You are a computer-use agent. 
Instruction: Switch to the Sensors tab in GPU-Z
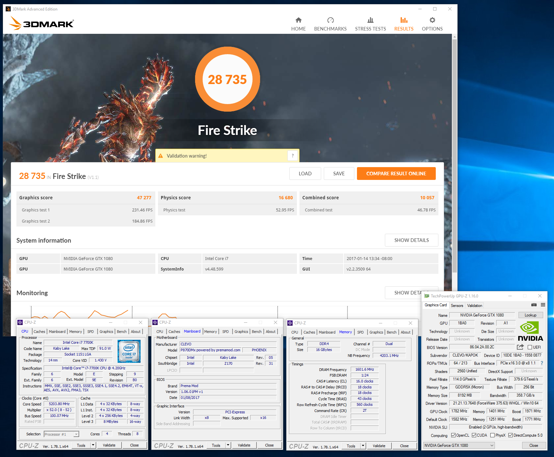(x=457, y=305)
